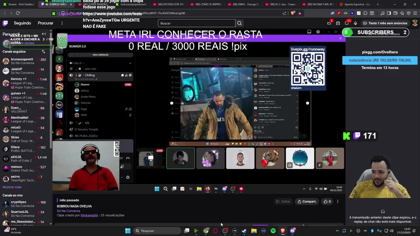The height and width of the screenshot is (236, 420).
Task: Open Spotify from the taskbar
Action: coord(273,231)
